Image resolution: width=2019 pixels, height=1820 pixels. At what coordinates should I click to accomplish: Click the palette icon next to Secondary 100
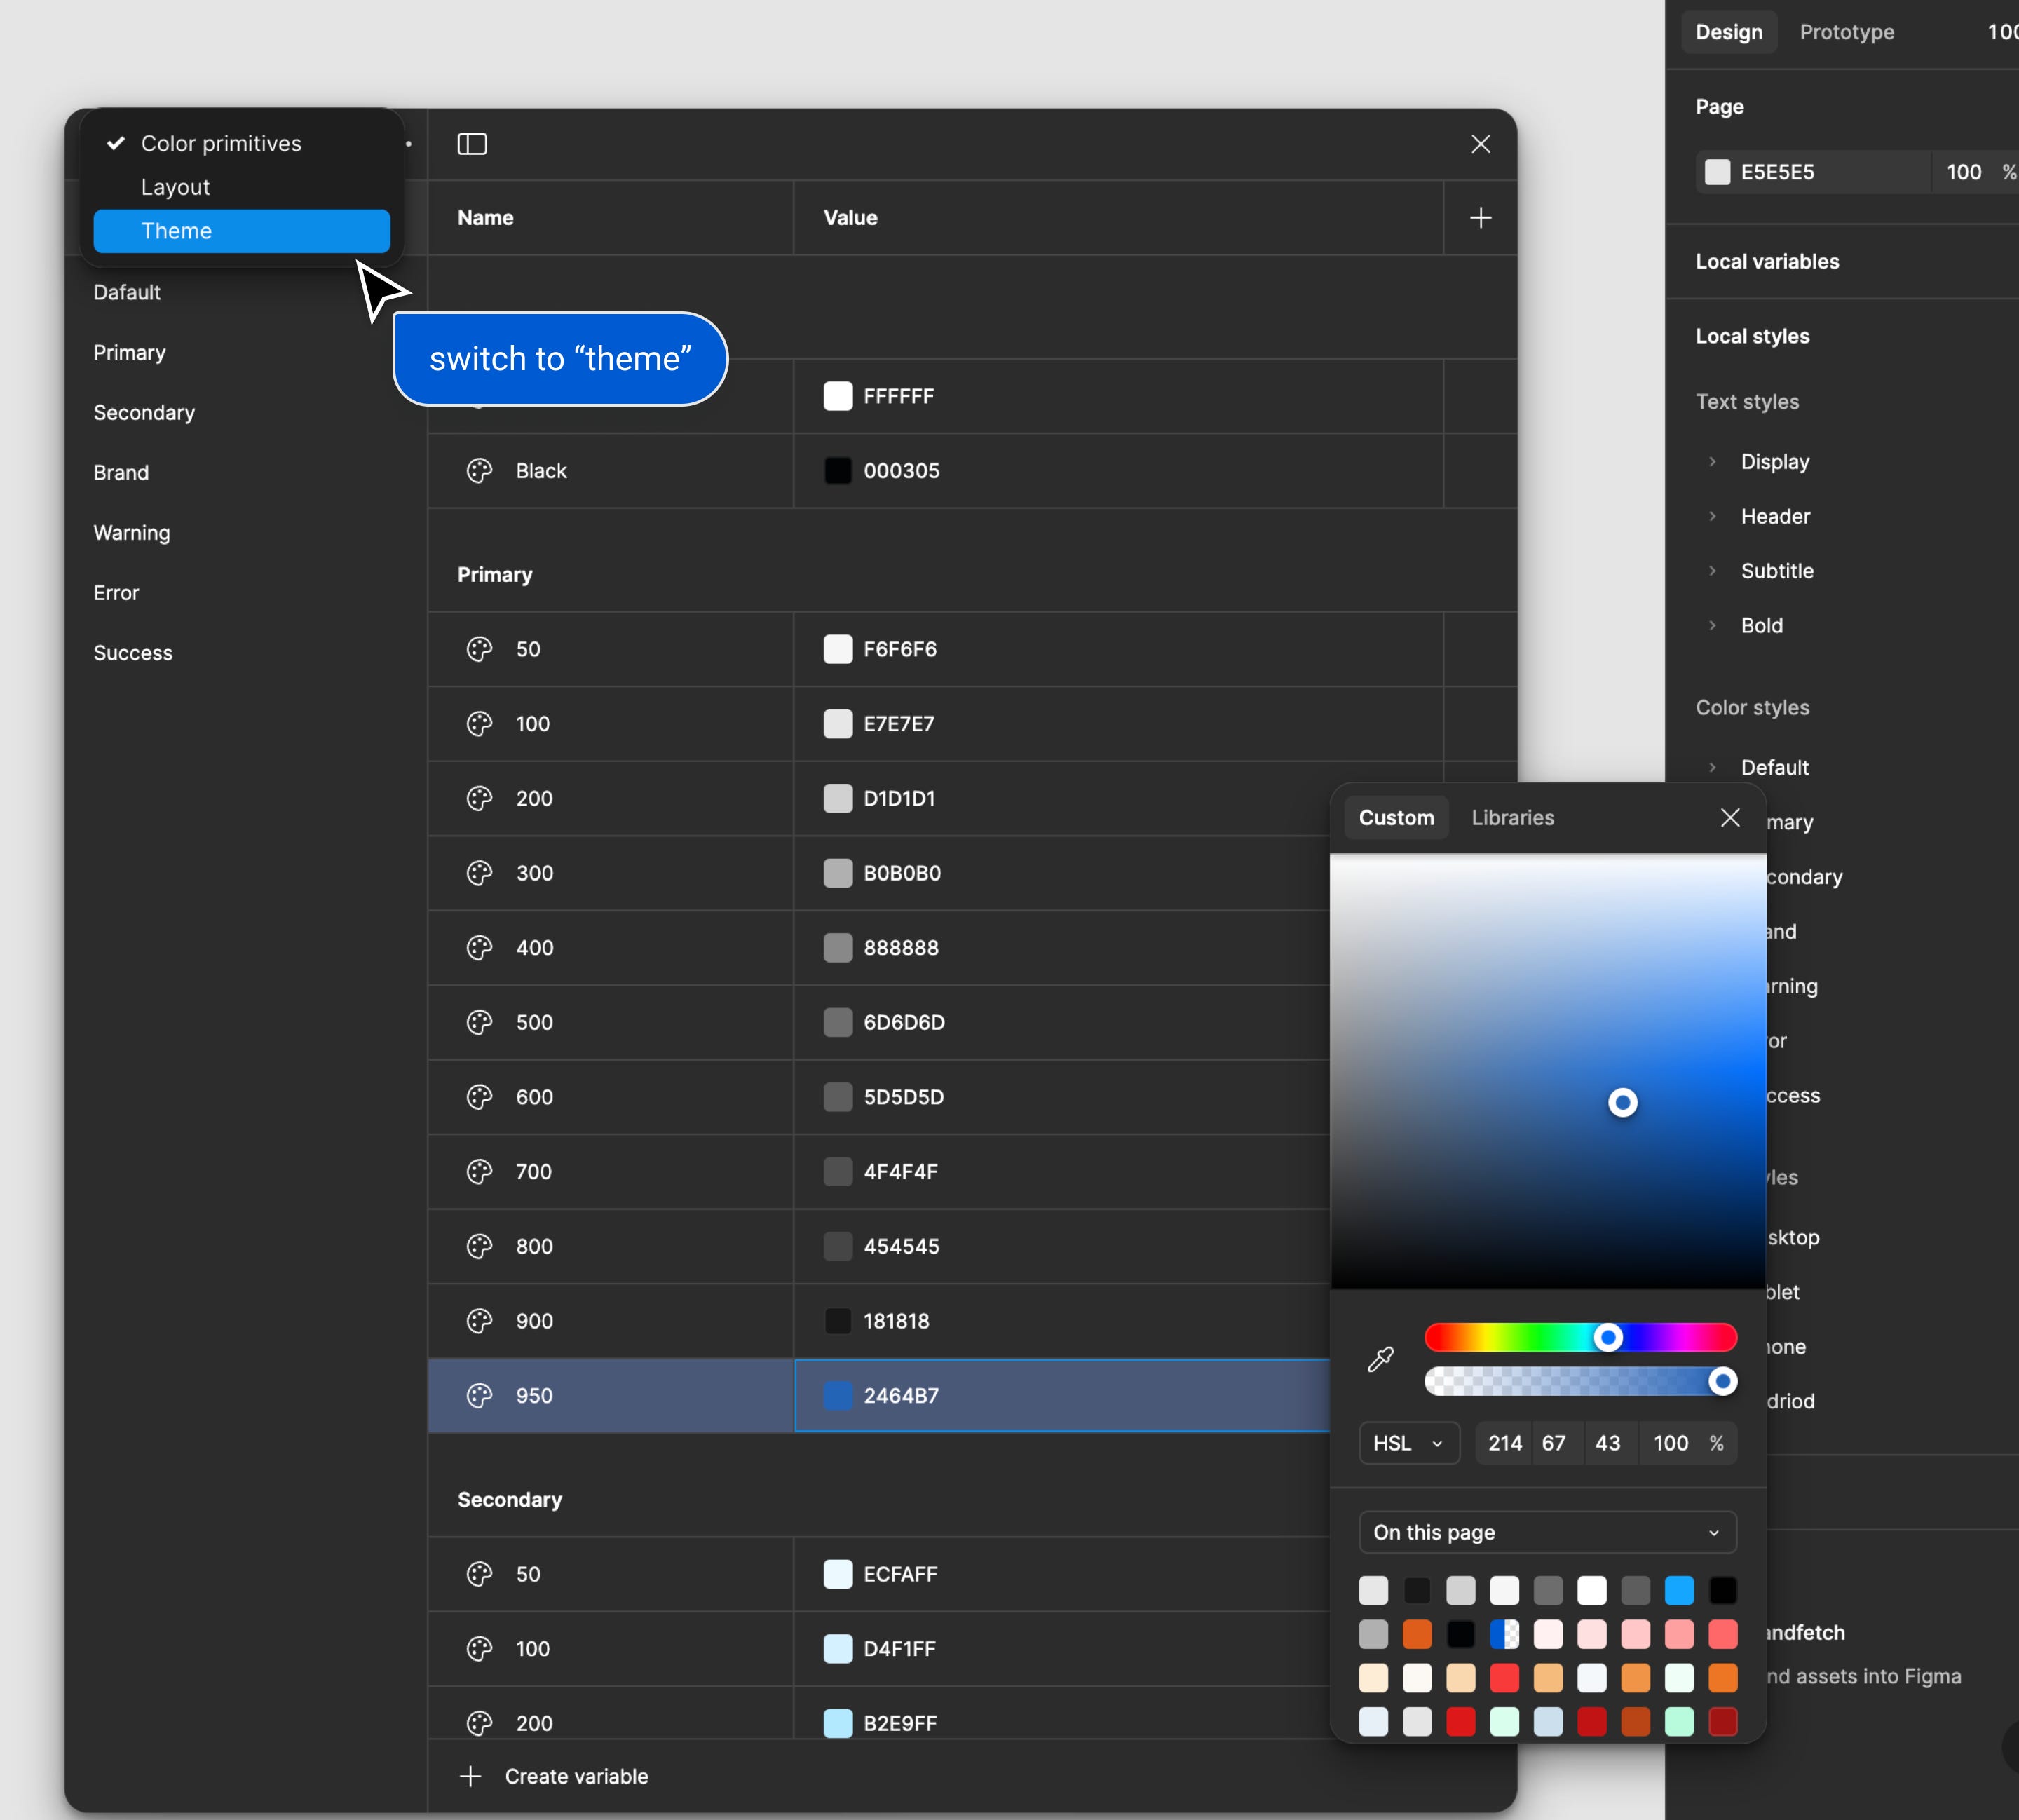[479, 1649]
